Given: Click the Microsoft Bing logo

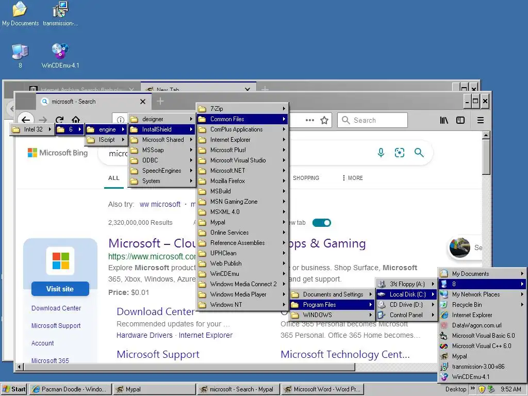Looking at the screenshot, I should click(x=58, y=153).
